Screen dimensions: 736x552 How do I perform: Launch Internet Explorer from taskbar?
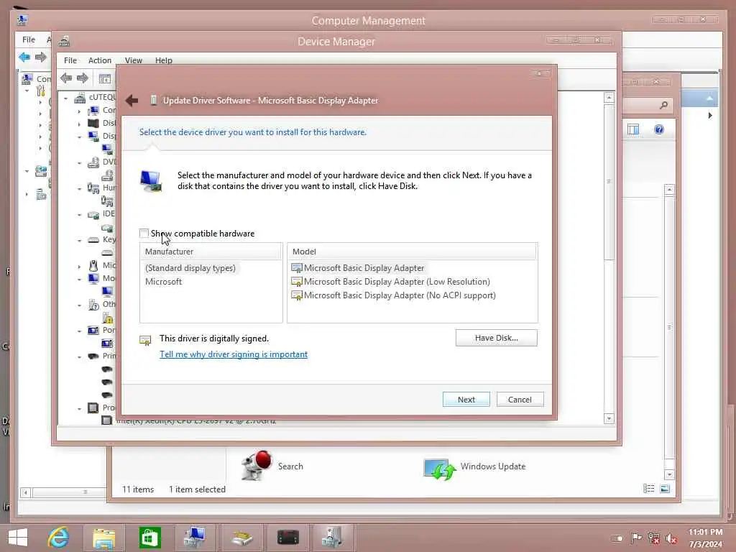pyautogui.click(x=59, y=538)
